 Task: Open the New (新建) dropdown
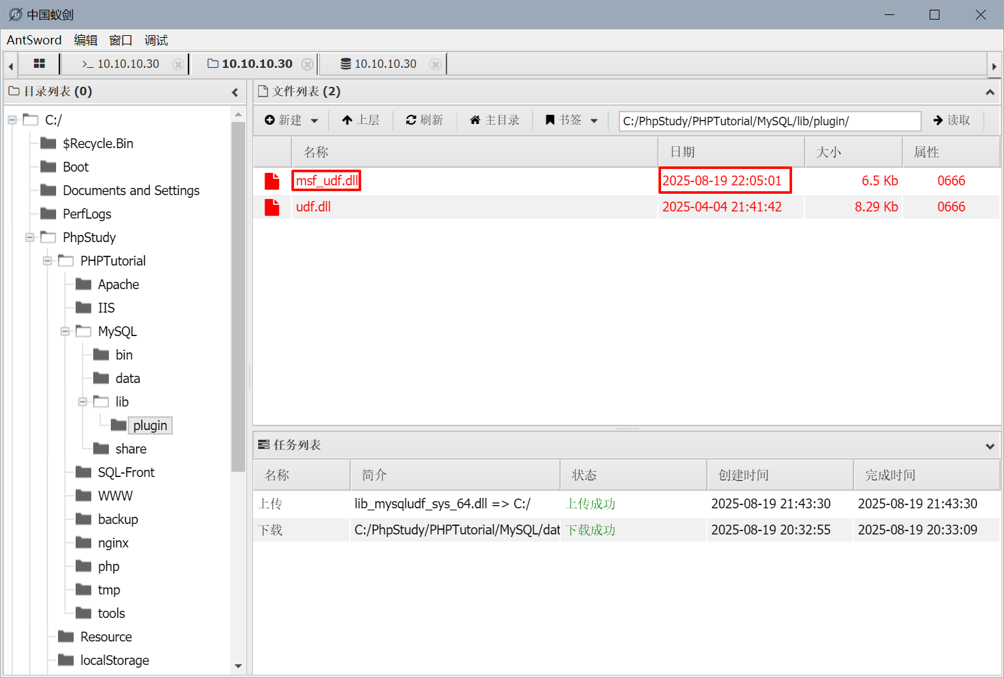(292, 120)
